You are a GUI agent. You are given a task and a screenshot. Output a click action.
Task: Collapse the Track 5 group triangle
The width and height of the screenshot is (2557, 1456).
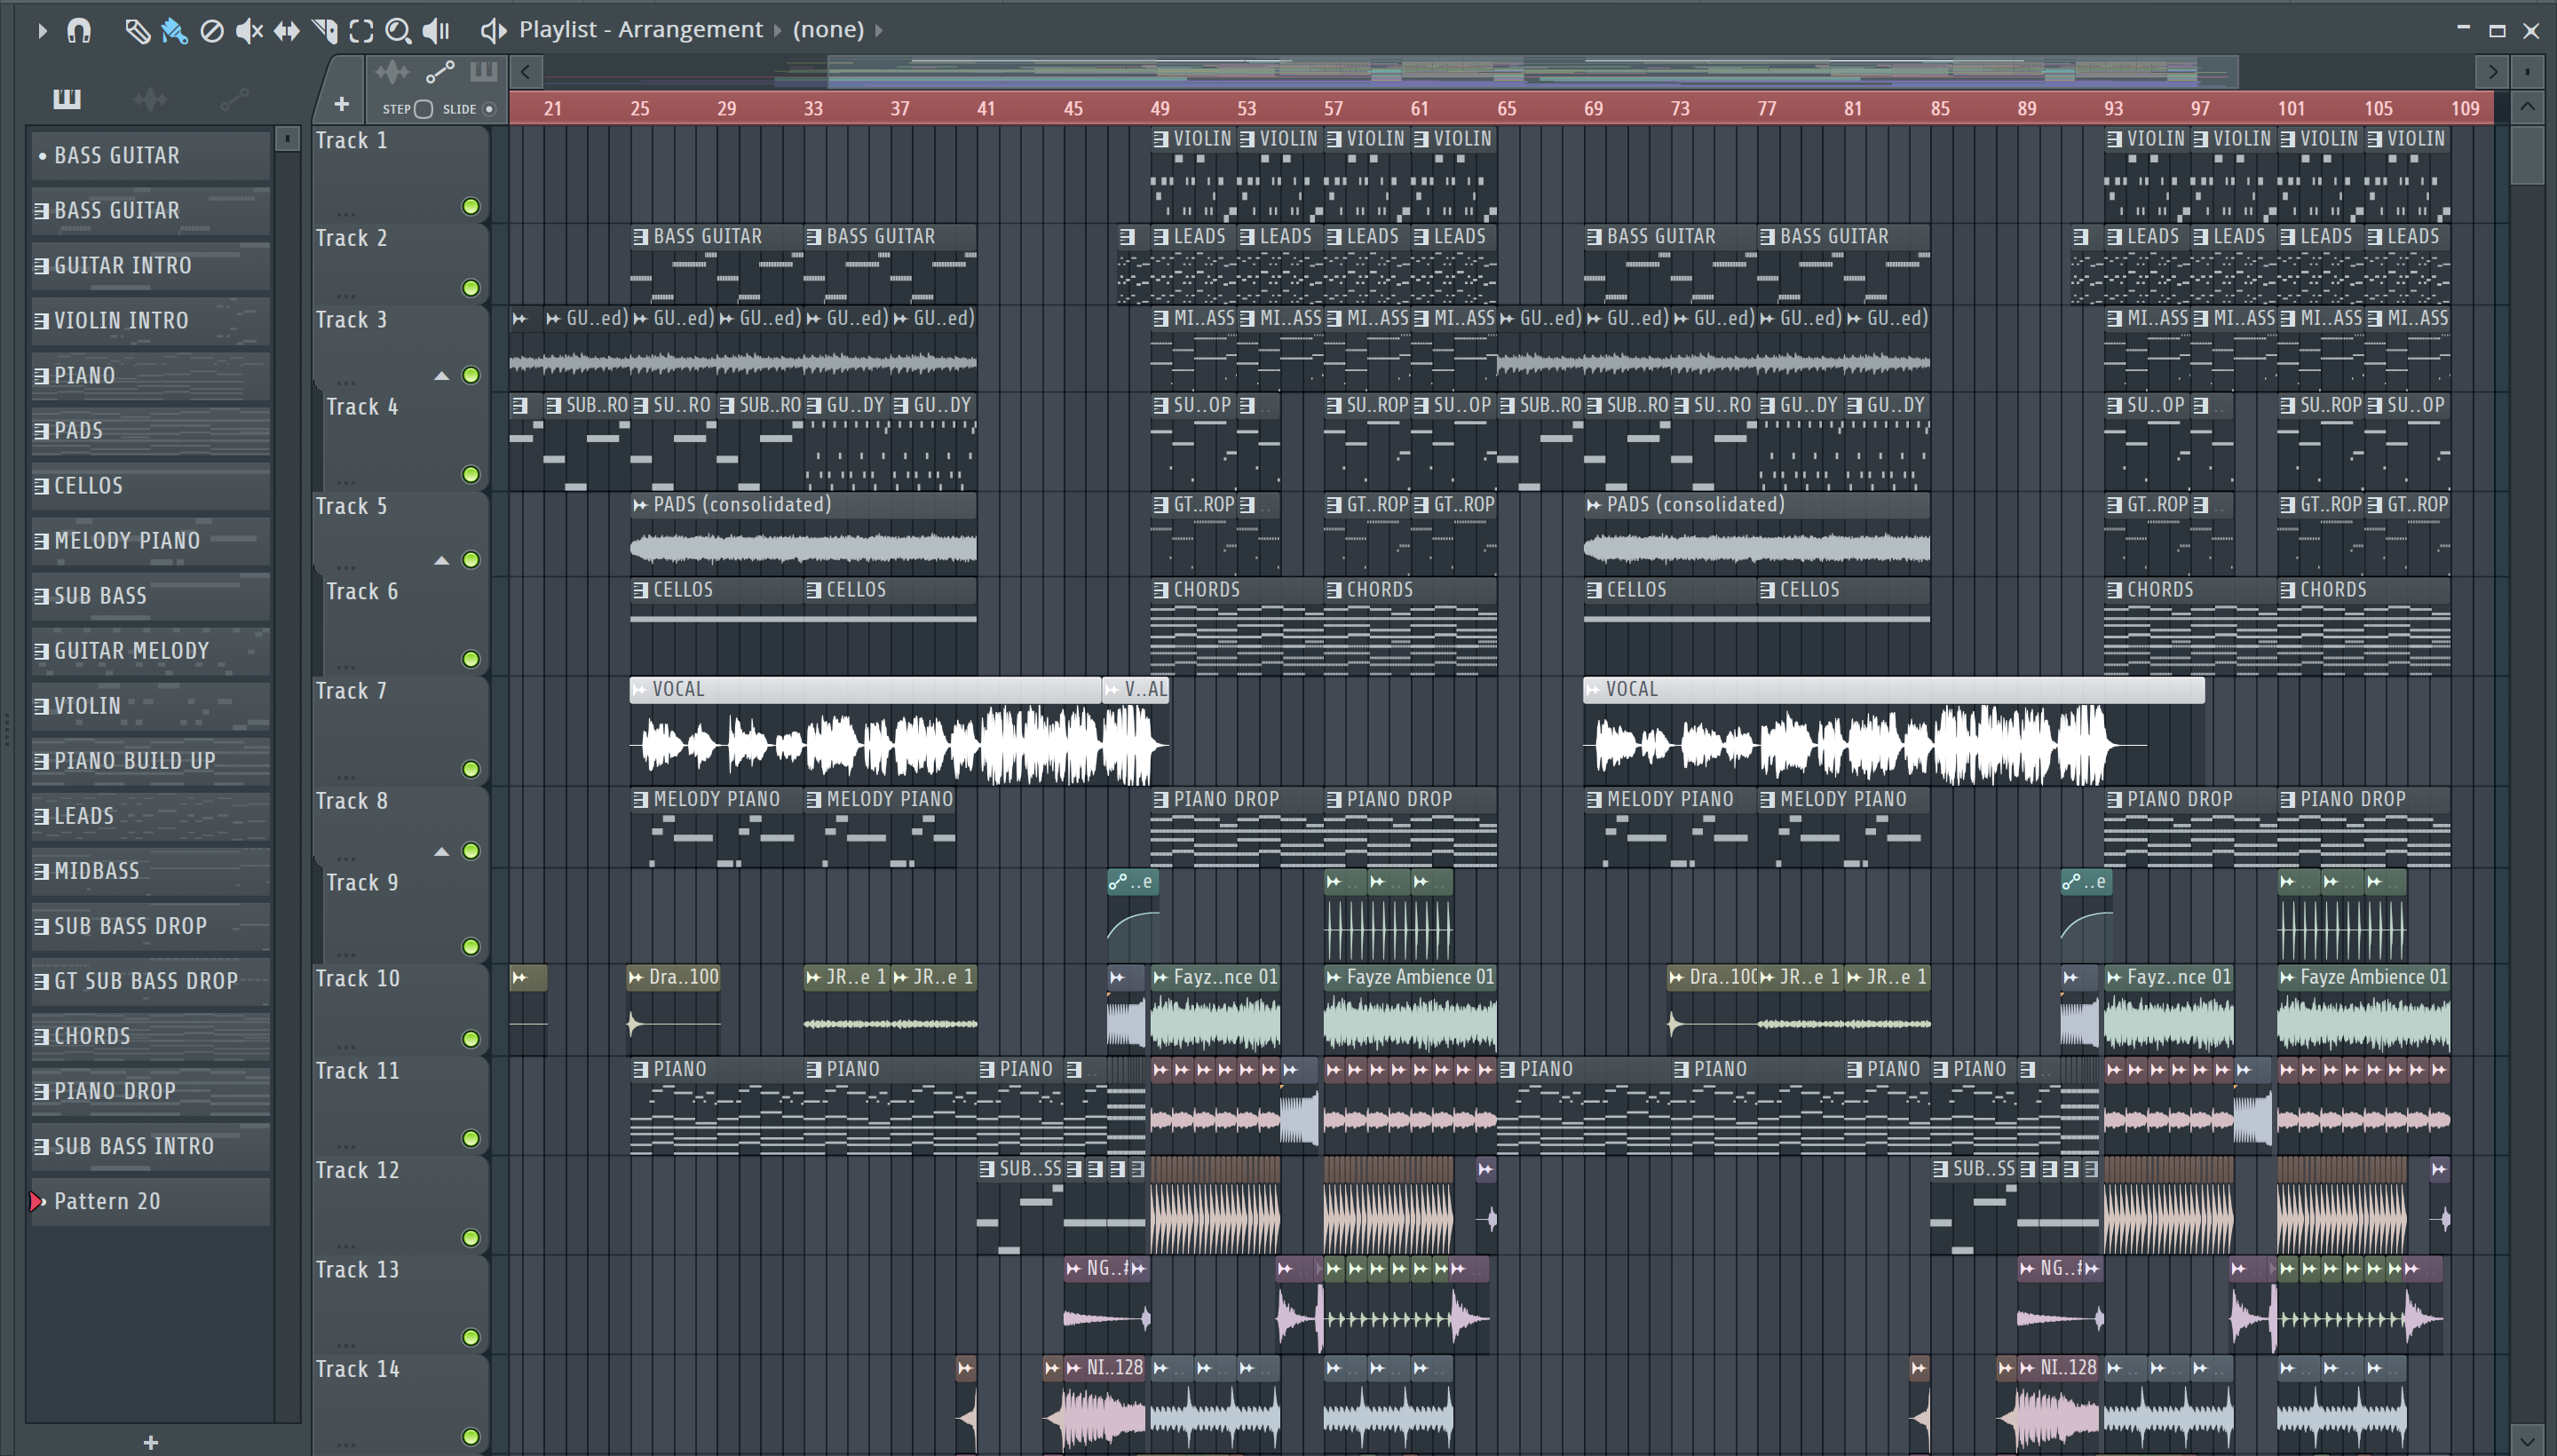point(441,560)
